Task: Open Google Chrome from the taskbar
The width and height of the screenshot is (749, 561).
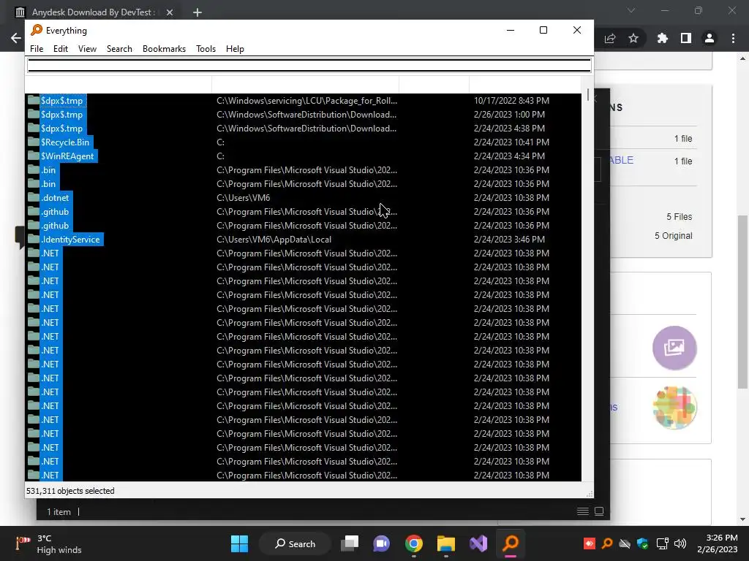Action: tap(414, 543)
